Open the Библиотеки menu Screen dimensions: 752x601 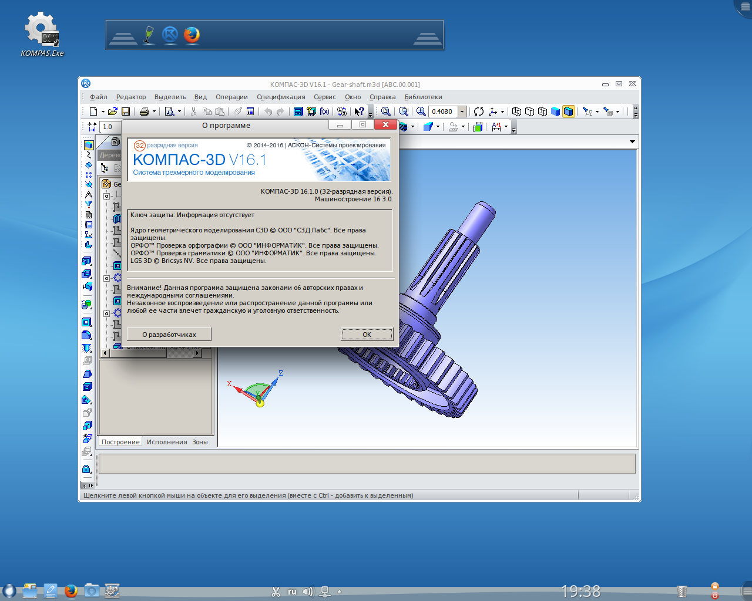tap(423, 97)
